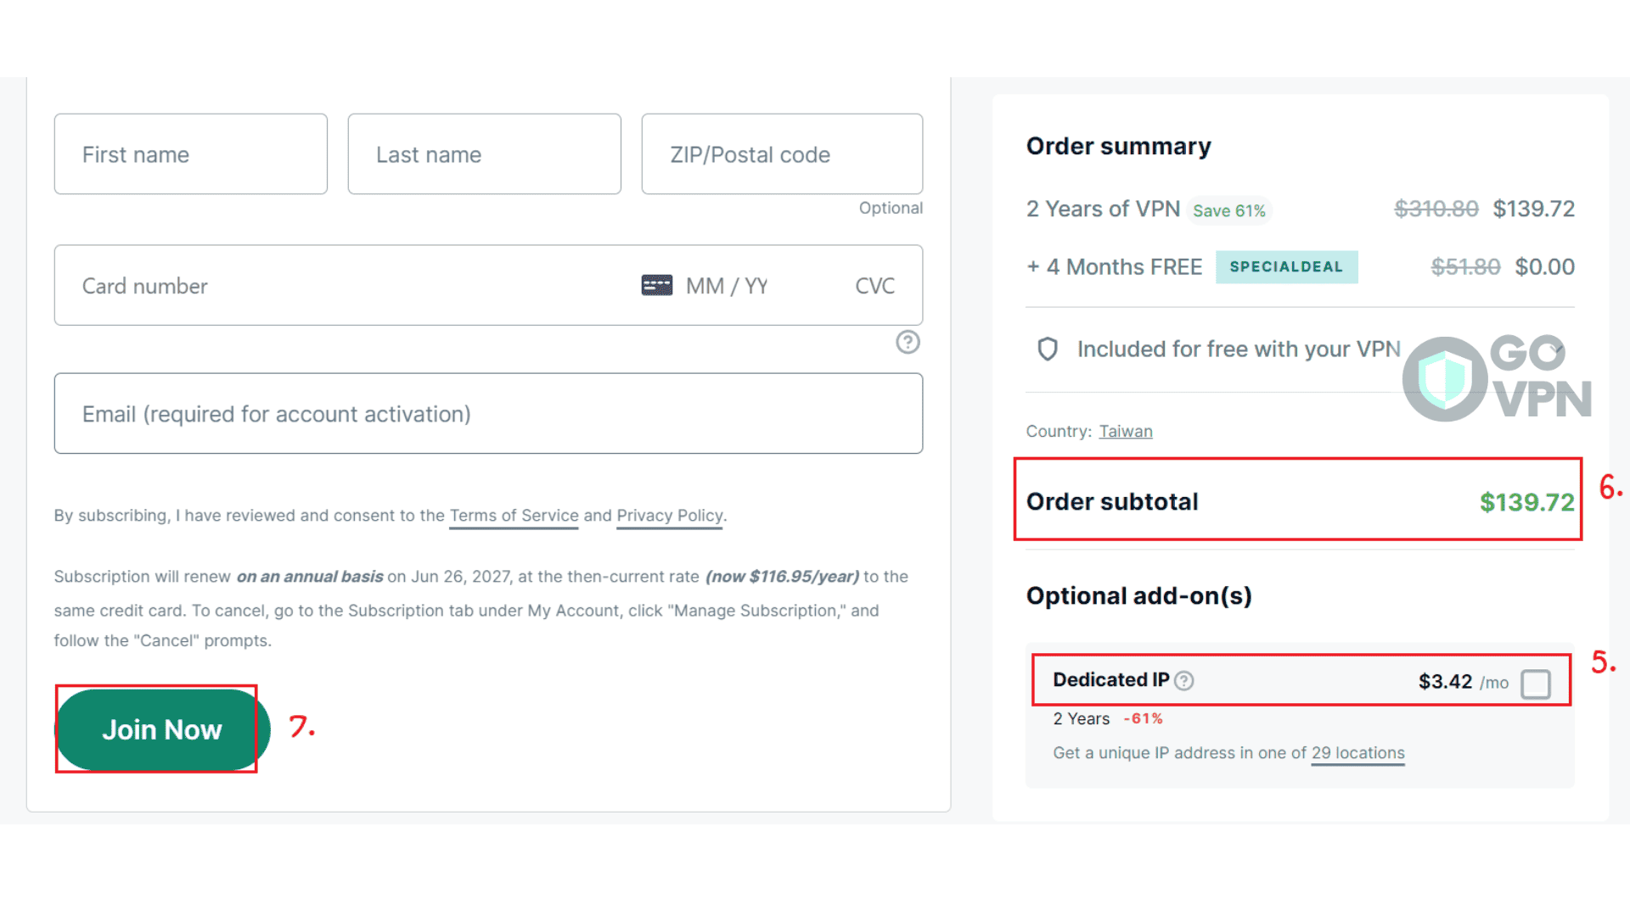Open the Privacy Policy link

point(669,516)
